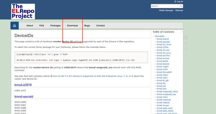Click the Old revisions page tool icon
Screen dimensions: 216x114
pos(186,43)
